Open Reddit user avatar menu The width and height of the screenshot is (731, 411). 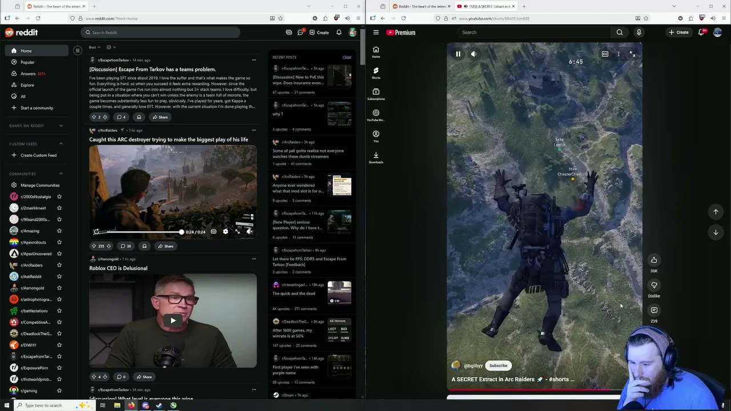(353, 33)
